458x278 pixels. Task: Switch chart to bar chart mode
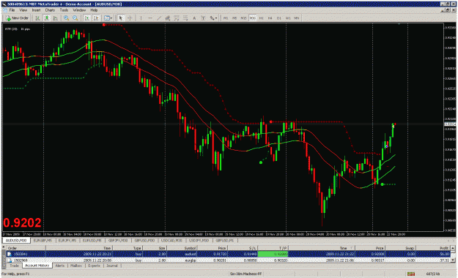[x=37, y=18]
